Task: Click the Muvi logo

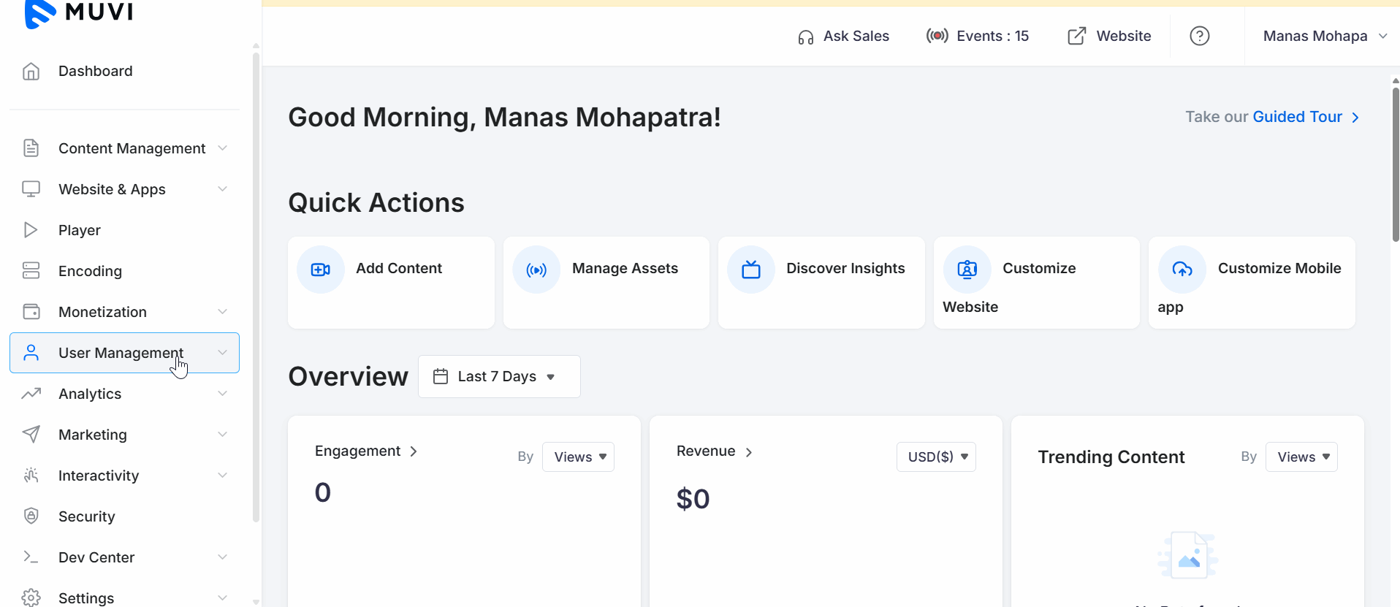Action: [79, 12]
